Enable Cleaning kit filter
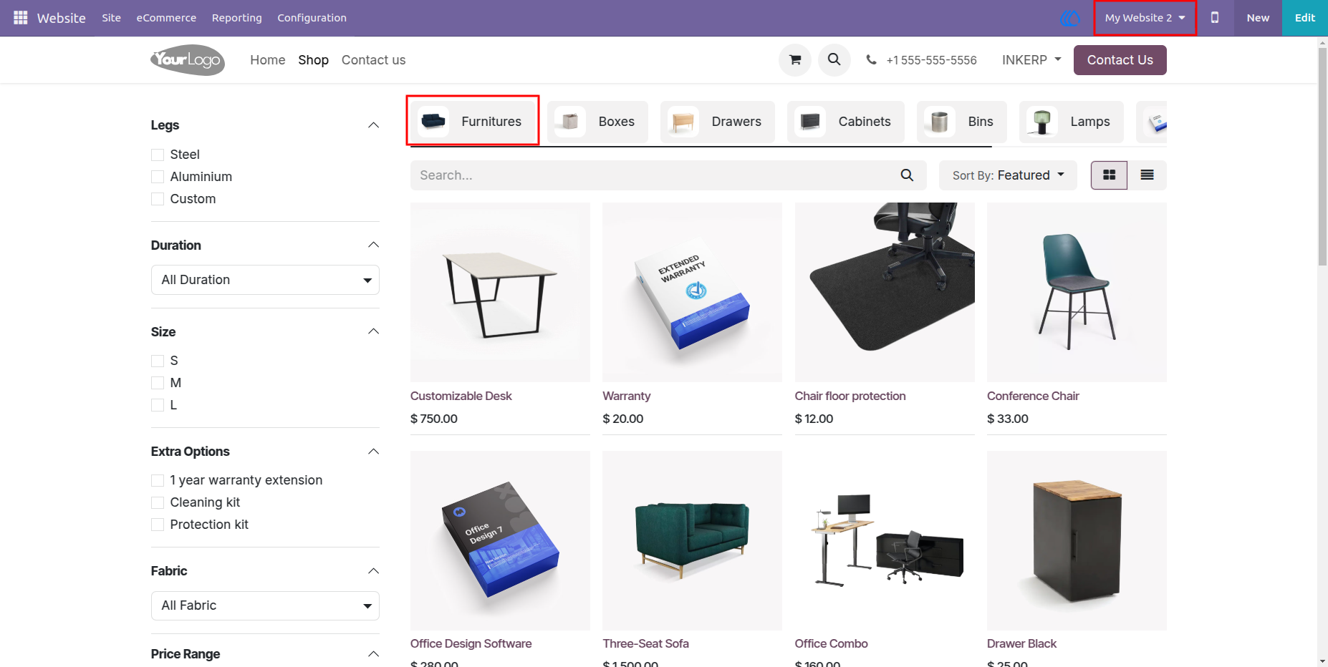This screenshot has width=1328, height=667. (x=158, y=502)
